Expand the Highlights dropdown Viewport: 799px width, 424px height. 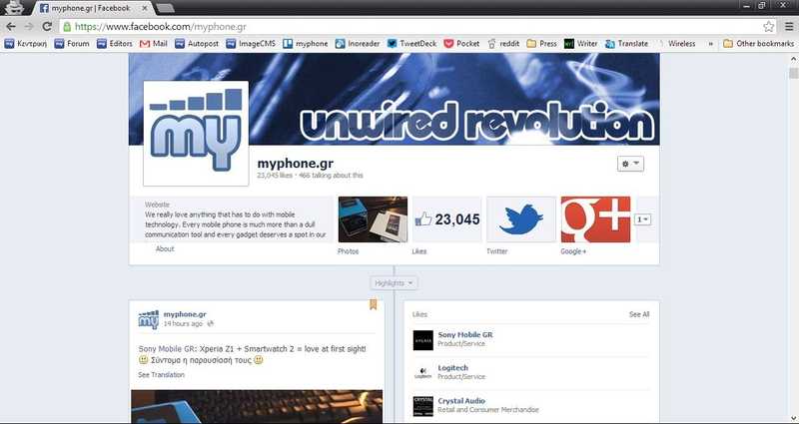tap(395, 283)
